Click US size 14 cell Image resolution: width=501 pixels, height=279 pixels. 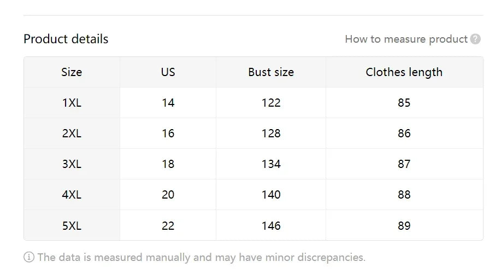(168, 103)
